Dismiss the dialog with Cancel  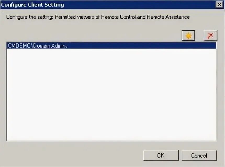click(199, 155)
